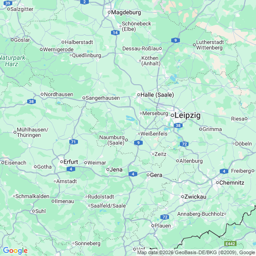This screenshot has width=256, height=256.
Task: Click the A71 highway shield near Erfurt
Action: click(x=73, y=142)
